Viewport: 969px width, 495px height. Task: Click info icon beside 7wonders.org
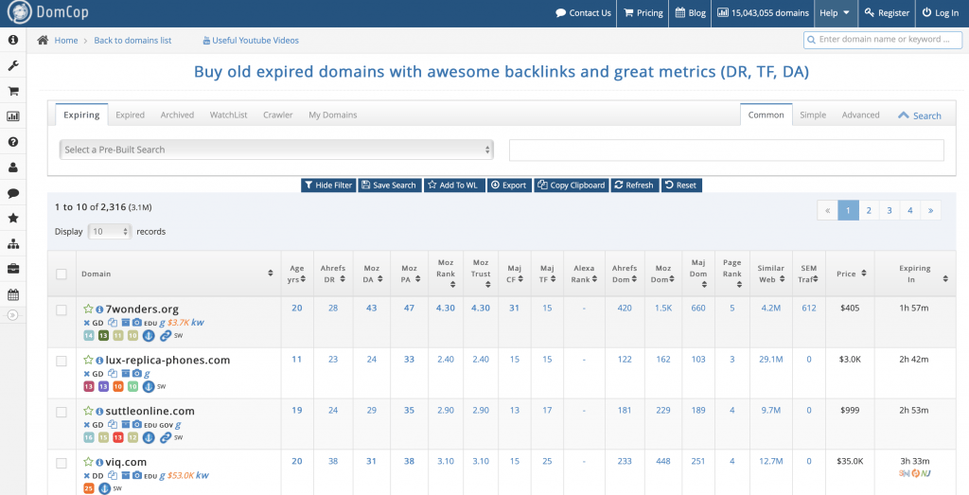click(x=99, y=309)
